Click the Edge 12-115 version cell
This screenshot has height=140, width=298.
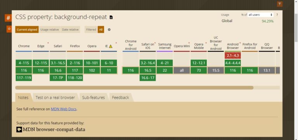41,63
